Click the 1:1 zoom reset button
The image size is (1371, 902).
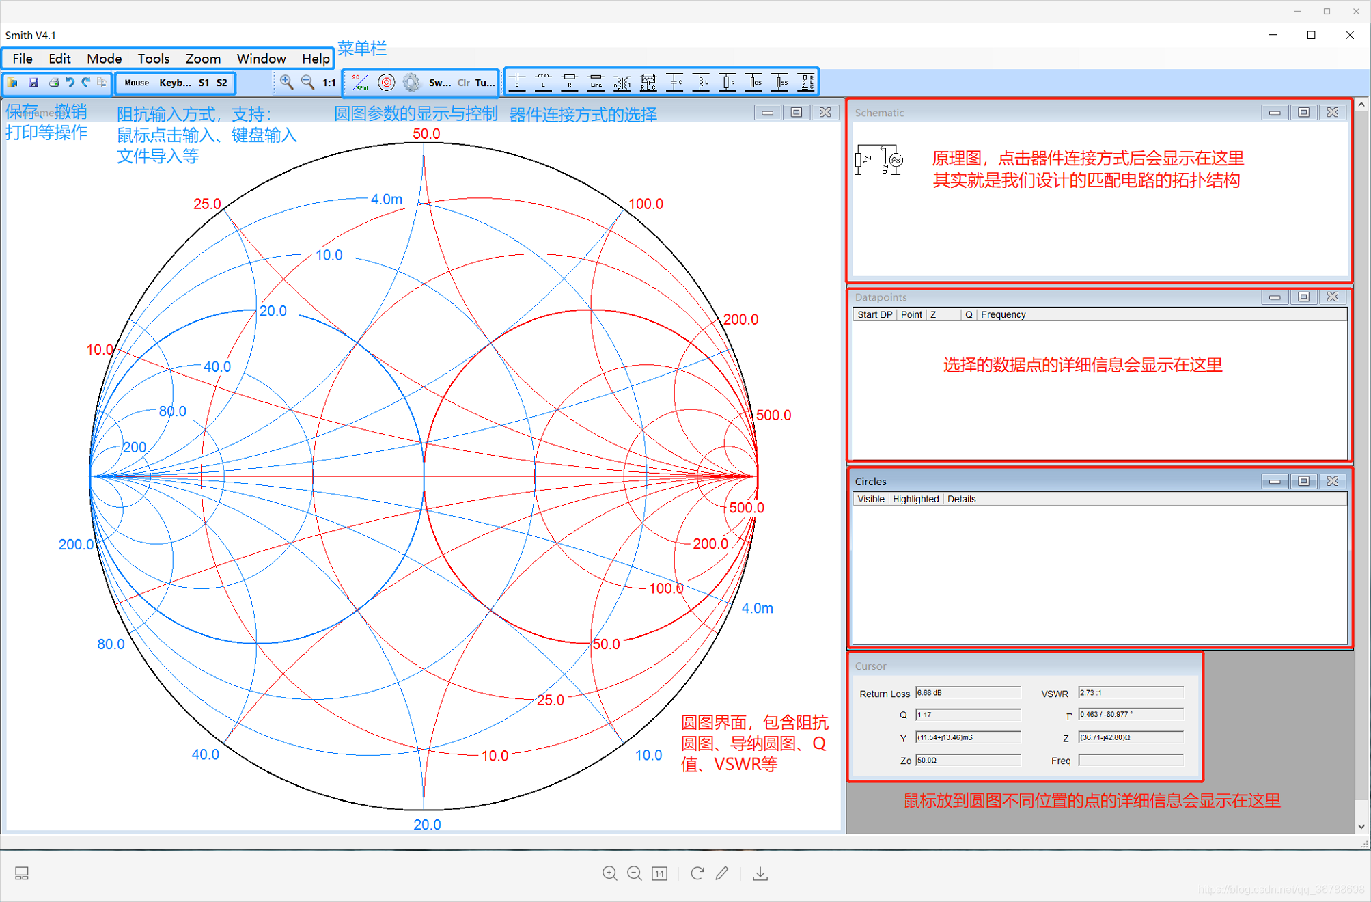point(329,83)
